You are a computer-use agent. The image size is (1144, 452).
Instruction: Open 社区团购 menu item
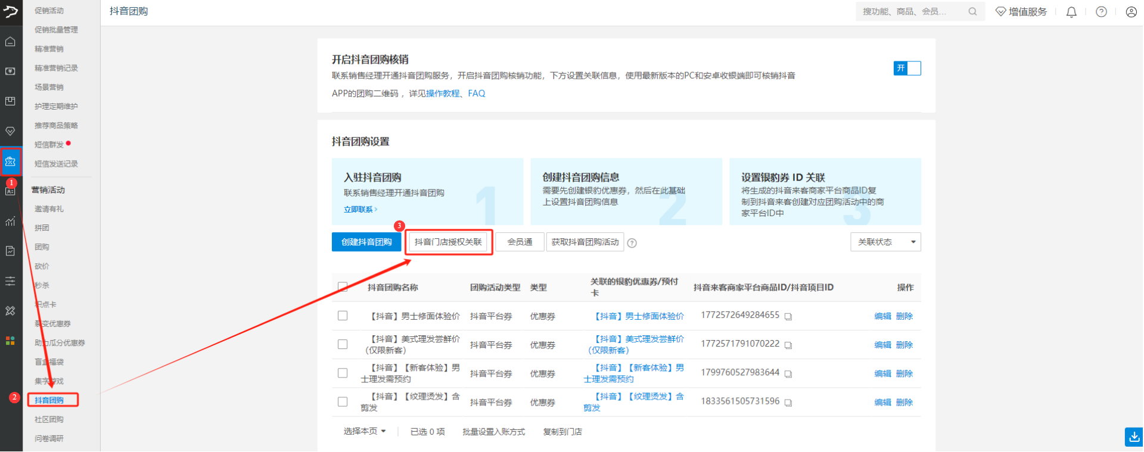[49, 420]
